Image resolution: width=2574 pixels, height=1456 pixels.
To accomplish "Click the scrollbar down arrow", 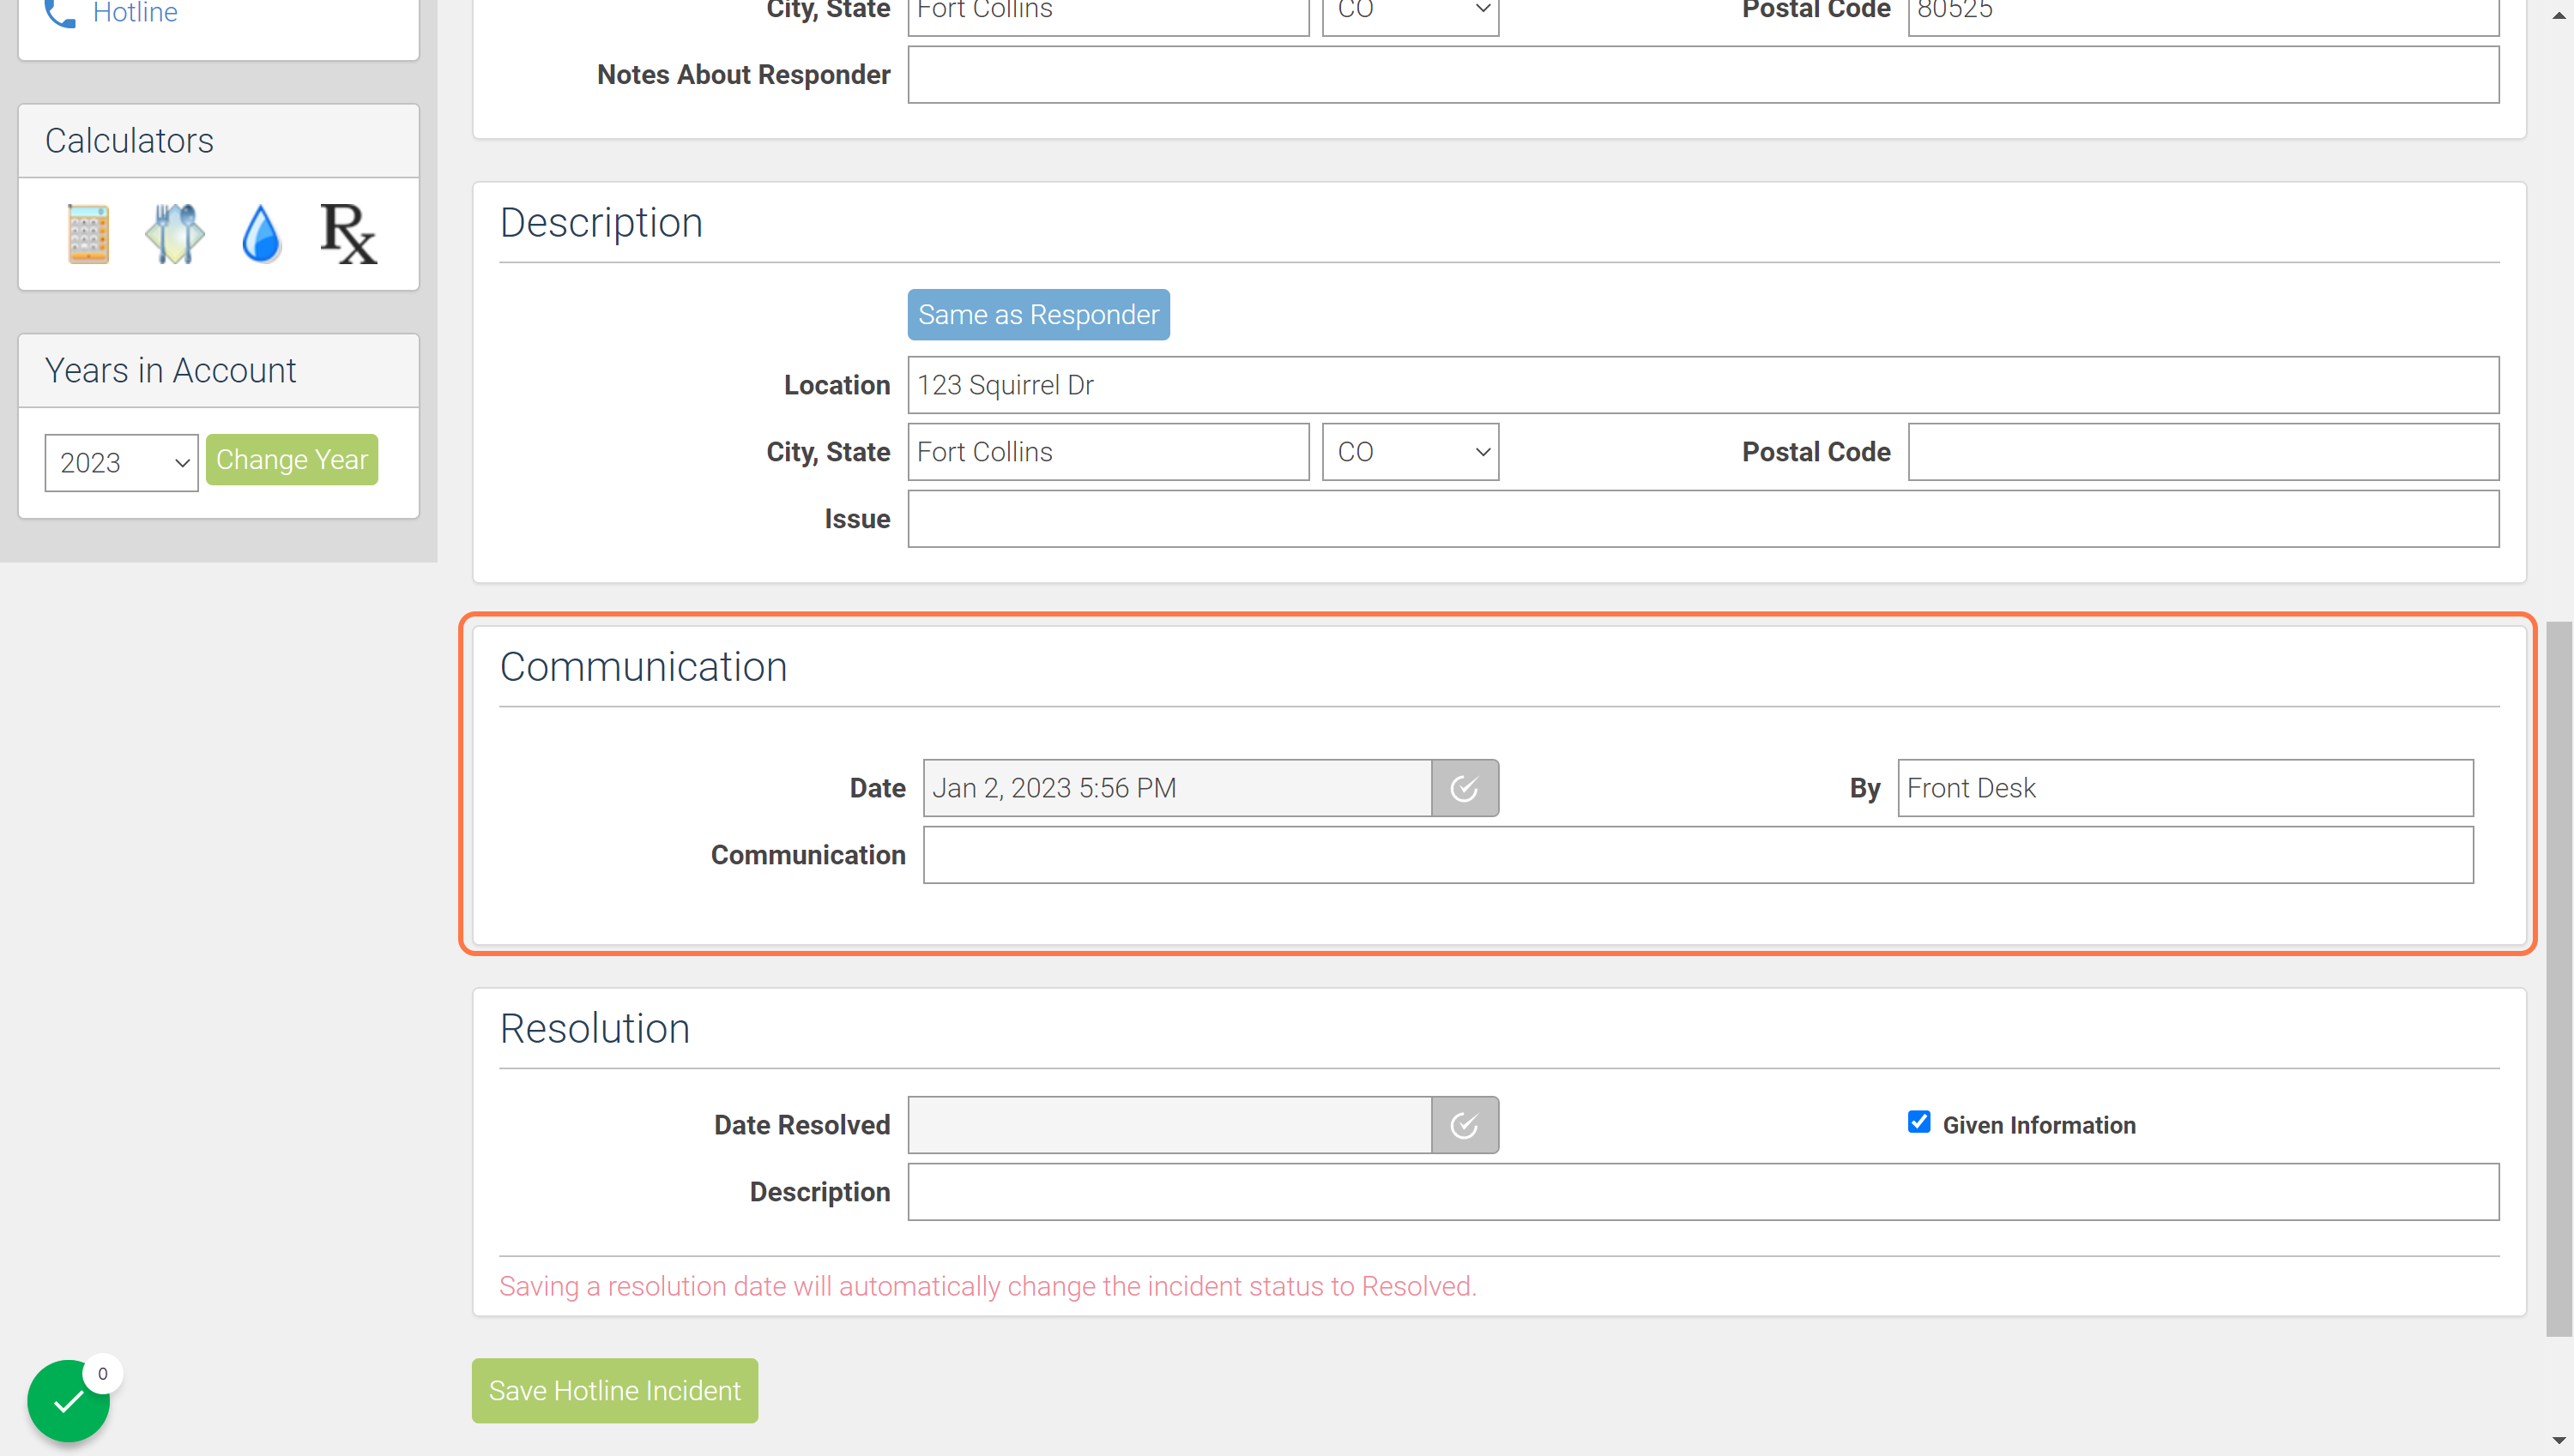I will [2559, 1441].
